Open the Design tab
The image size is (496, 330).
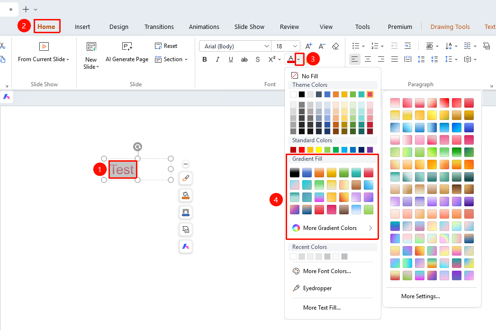pos(119,27)
